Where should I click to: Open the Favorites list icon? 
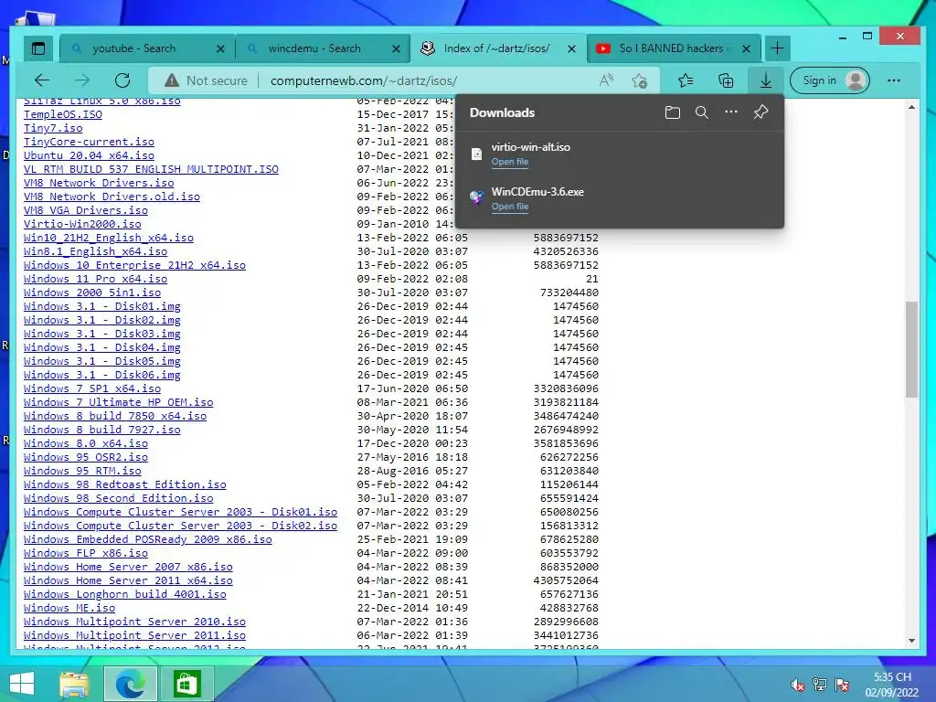[x=686, y=80]
